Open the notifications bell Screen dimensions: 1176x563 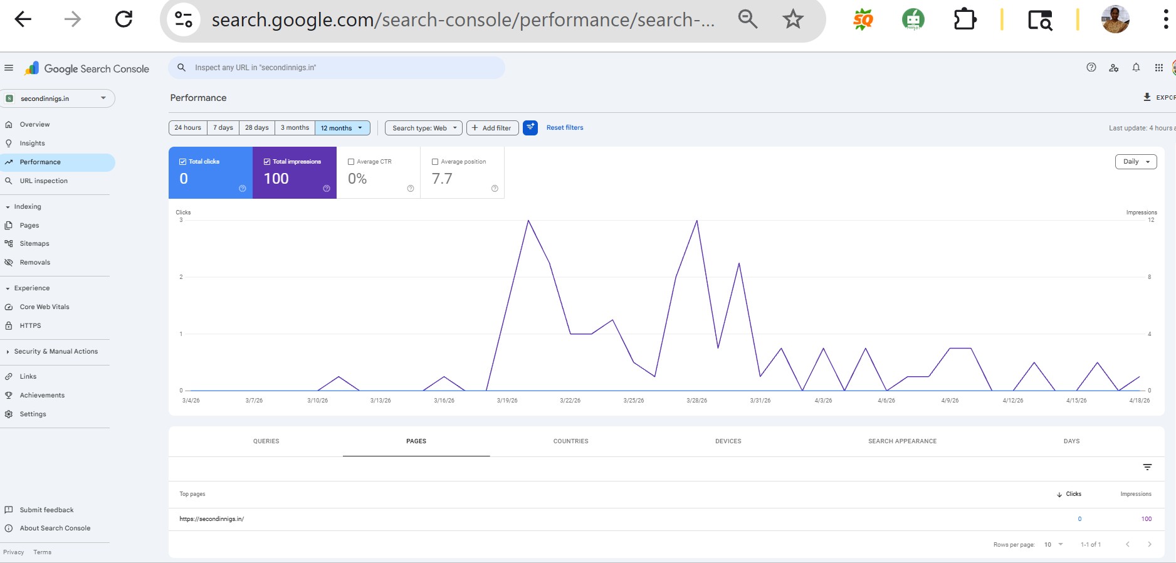point(1136,68)
